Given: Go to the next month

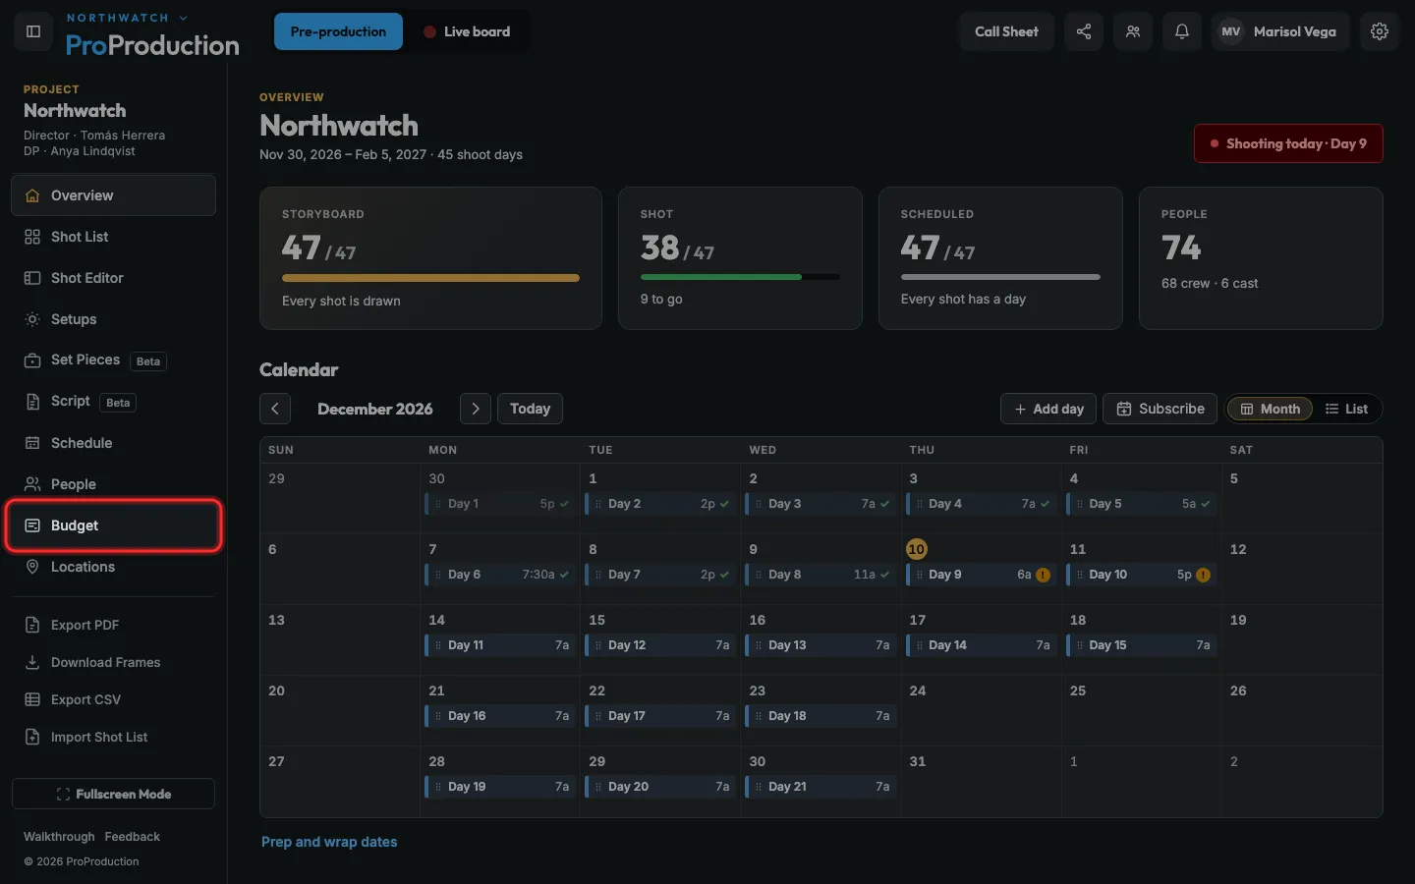Looking at the screenshot, I should click(476, 409).
